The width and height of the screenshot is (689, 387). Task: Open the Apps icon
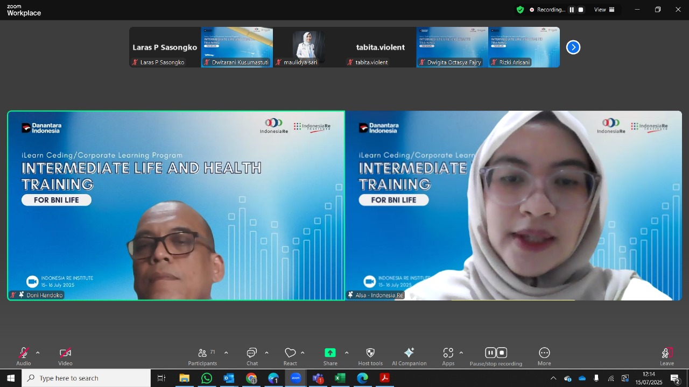pyautogui.click(x=448, y=356)
